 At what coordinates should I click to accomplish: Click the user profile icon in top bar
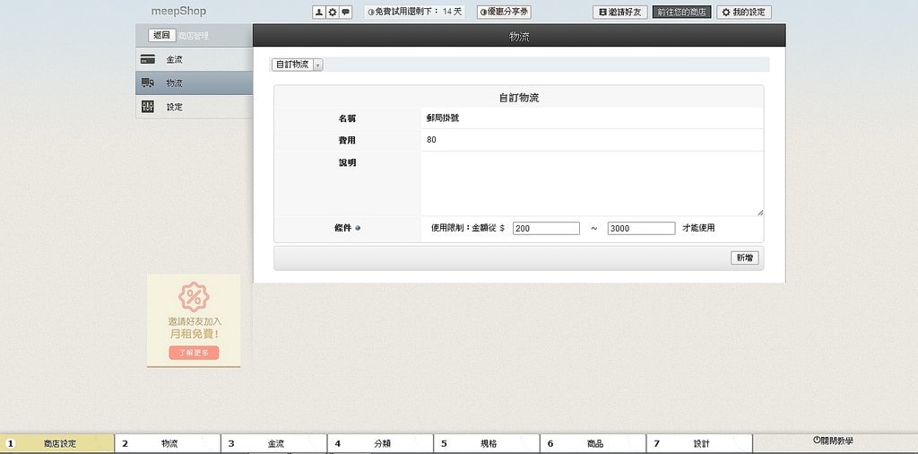(x=318, y=13)
